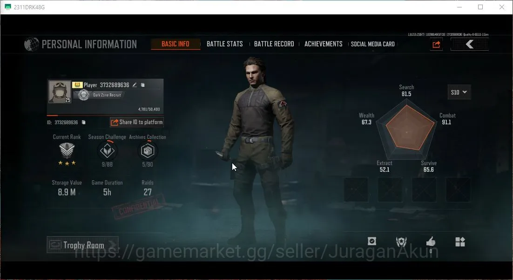Open the Basic Info tab

point(175,44)
